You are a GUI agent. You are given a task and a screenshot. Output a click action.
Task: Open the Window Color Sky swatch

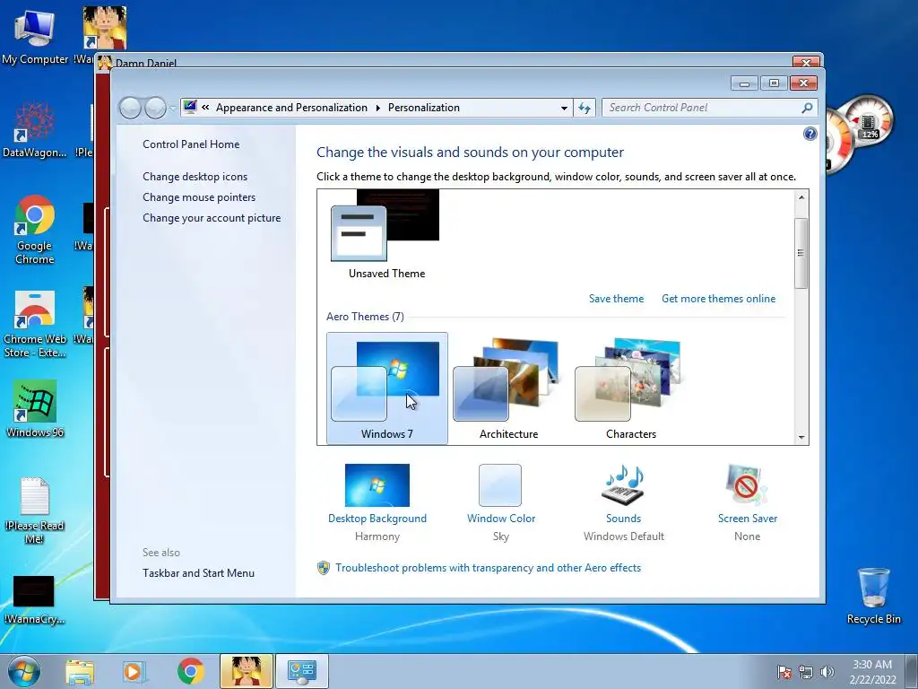point(500,485)
